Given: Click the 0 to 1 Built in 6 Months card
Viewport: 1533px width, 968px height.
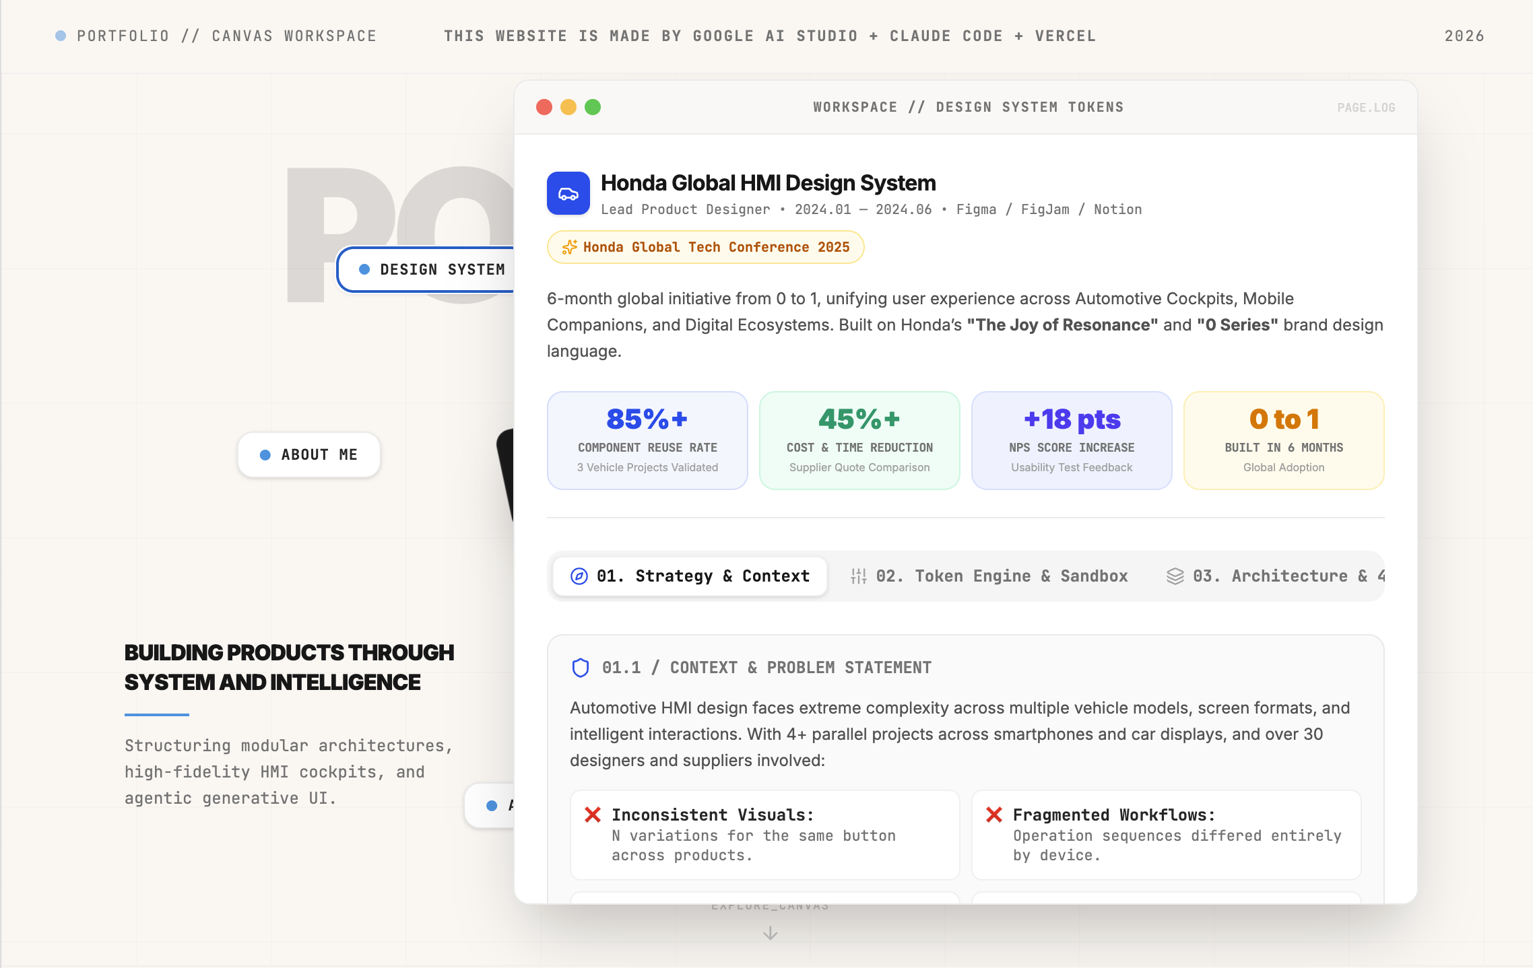Looking at the screenshot, I should click(x=1284, y=440).
